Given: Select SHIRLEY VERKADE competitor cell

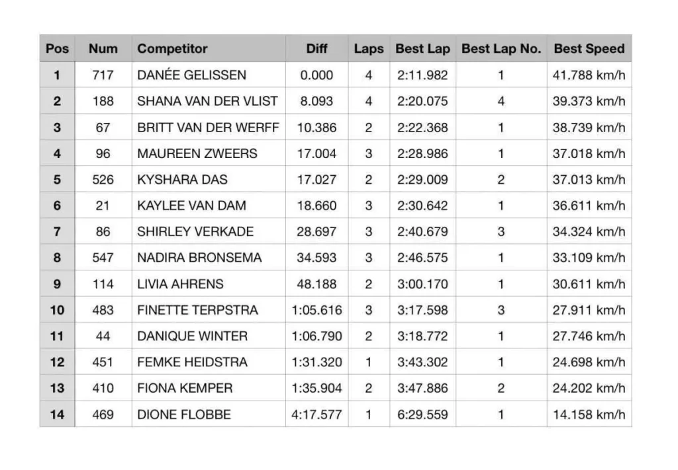Looking at the screenshot, I should point(209,231).
